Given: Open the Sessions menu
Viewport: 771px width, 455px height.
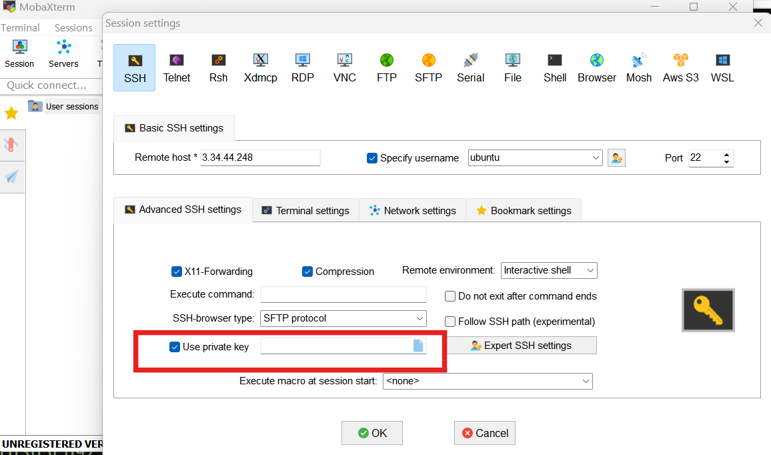Looking at the screenshot, I should point(73,28).
